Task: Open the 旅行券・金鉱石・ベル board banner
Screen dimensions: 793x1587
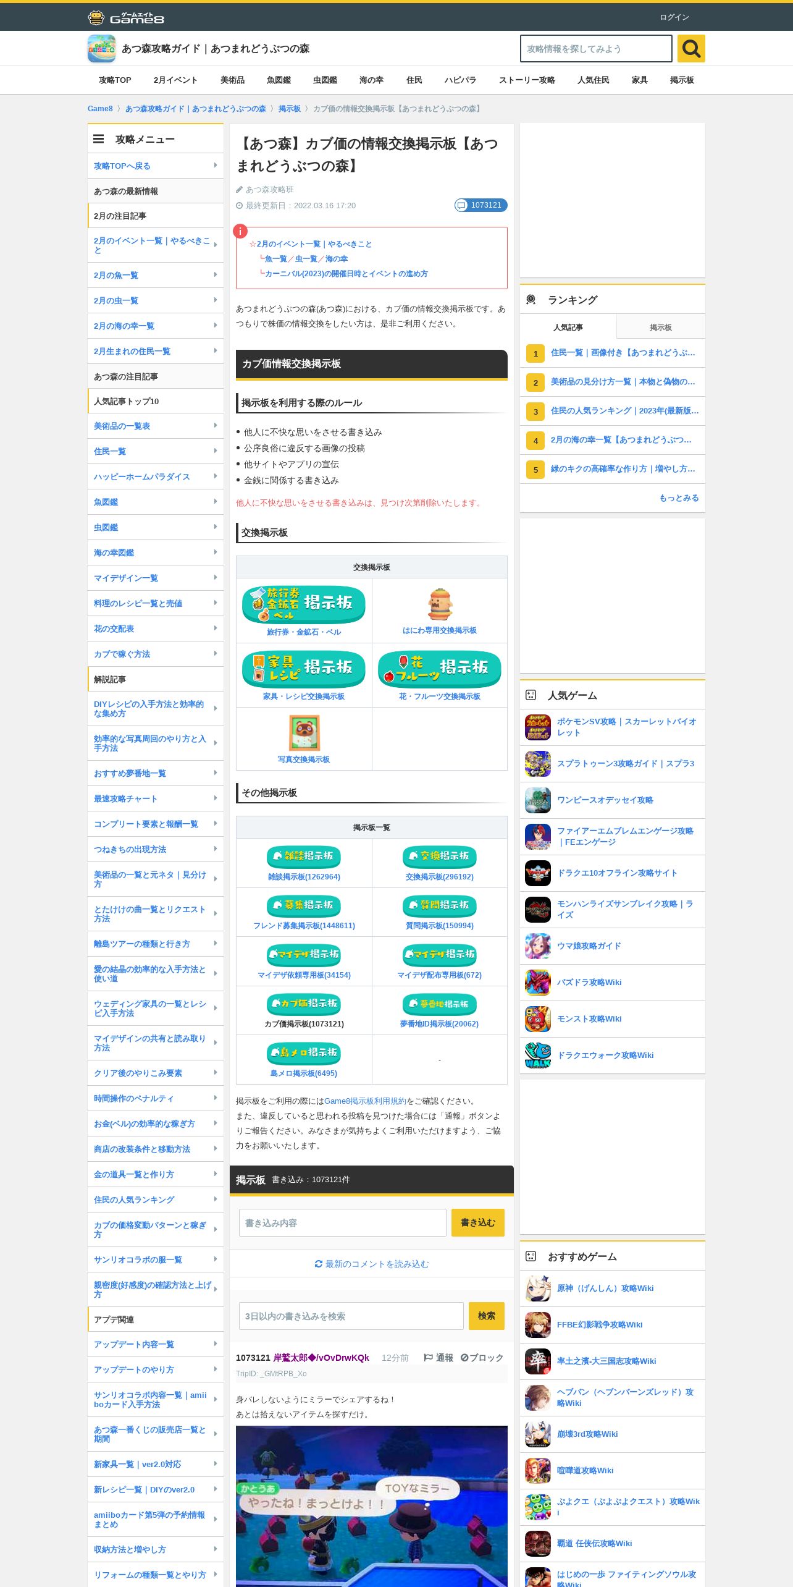Action: click(304, 604)
